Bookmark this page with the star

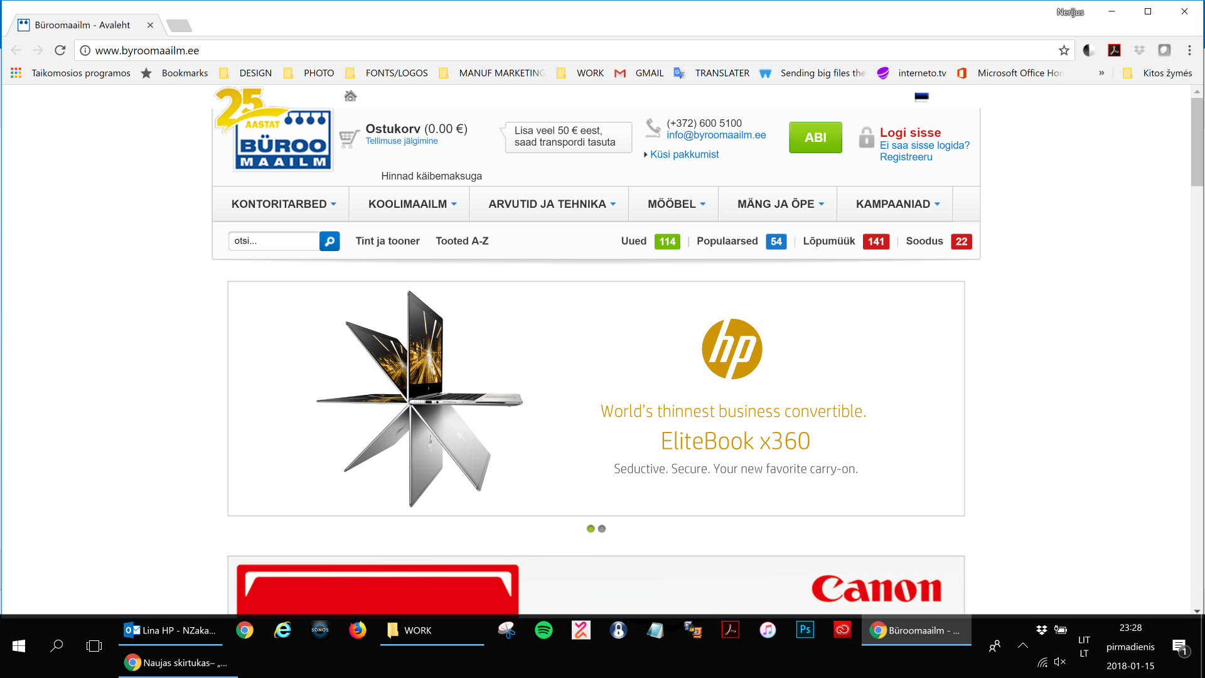point(1064,50)
